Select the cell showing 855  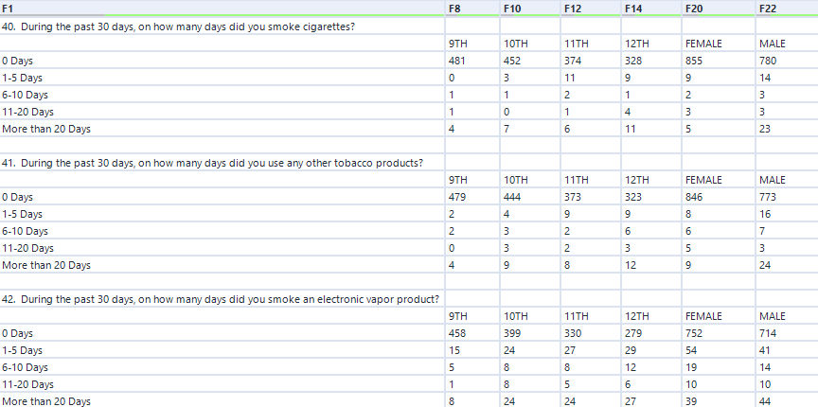pyautogui.click(x=694, y=61)
